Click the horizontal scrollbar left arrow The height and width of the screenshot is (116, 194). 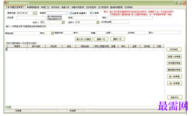click(7, 107)
